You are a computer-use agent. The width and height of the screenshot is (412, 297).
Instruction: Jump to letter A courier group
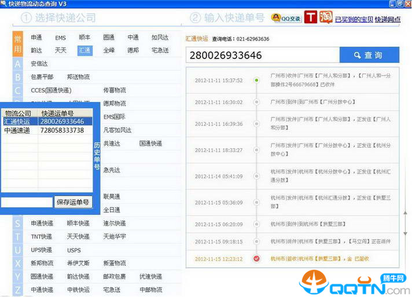[x=18, y=64]
